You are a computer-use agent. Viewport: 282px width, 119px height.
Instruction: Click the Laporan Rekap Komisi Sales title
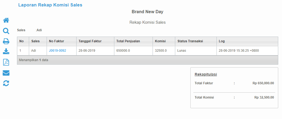pyautogui.click(x=50, y=5)
